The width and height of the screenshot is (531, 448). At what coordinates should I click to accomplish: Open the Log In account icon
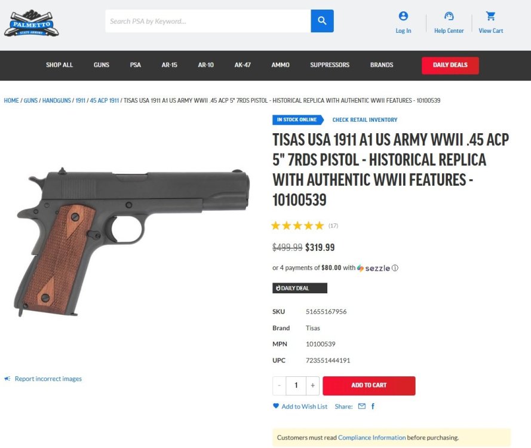[x=403, y=16]
